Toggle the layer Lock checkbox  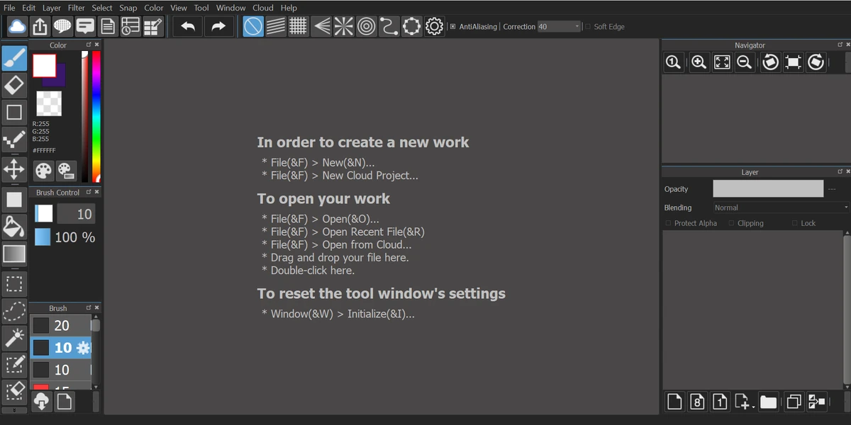[x=795, y=223]
